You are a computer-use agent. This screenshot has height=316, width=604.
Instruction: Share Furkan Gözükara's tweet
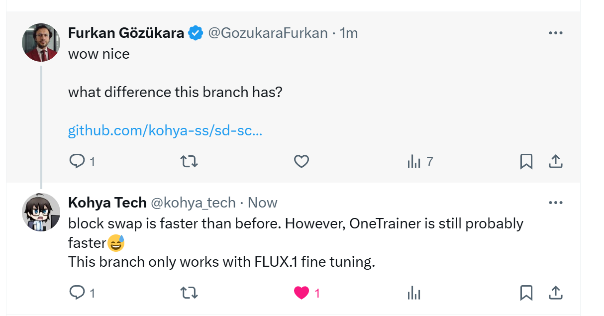(555, 161)
